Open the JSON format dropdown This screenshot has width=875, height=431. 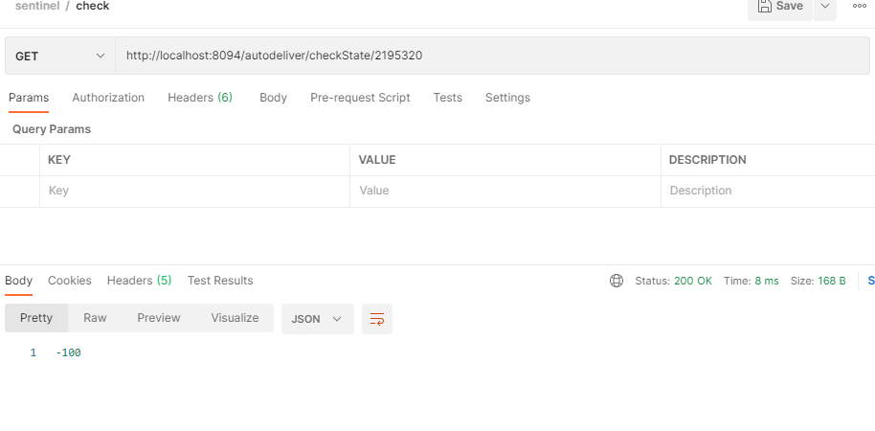click(x=318, y=319)
